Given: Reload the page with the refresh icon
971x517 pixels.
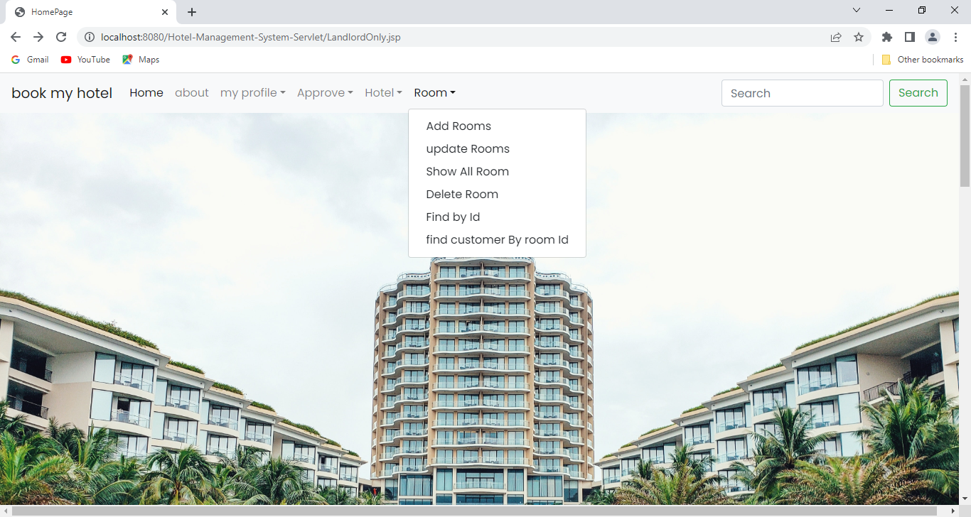Looking at the screenshot, I should pyautogui.click(x=61, y=37).
